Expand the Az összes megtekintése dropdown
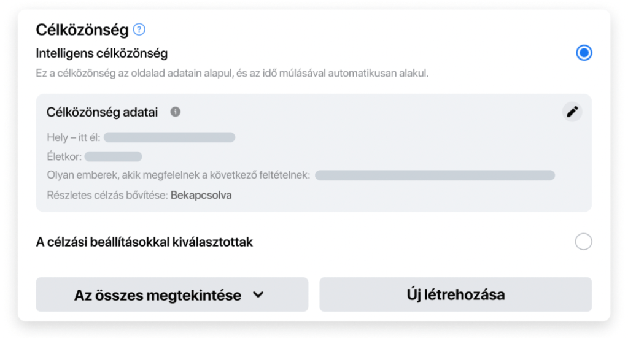628x338 pixels. (172, 295)
